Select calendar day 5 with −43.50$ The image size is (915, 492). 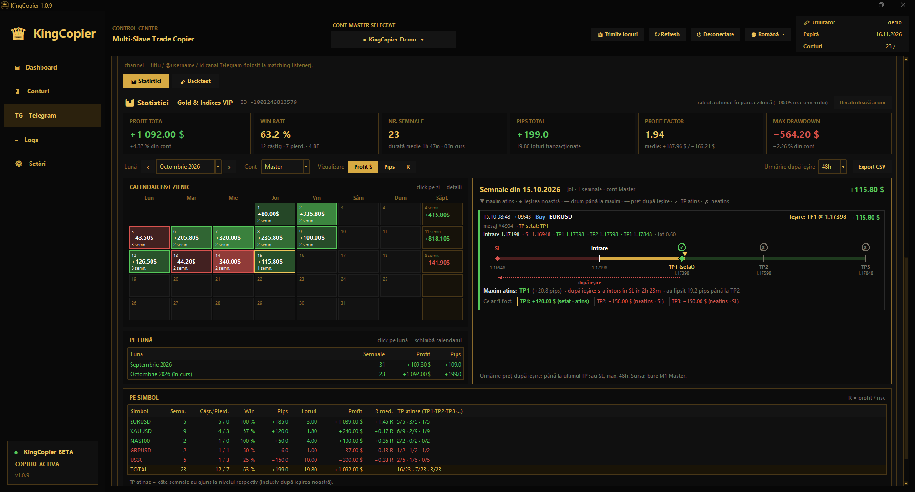point(149,238)
